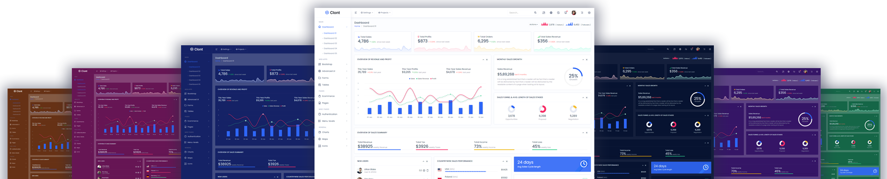887x179 pixels.
Task: Select Dashboard 01 in white sidebar
Action: click(330, 33)
